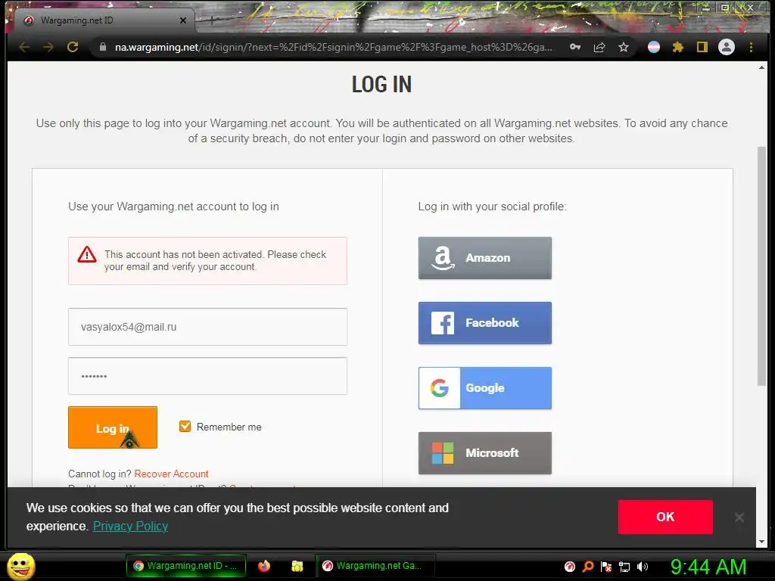Screen dimensions: 775x581
Task: Click the page vertical scrollbar thumb
Action: [761, 266]
